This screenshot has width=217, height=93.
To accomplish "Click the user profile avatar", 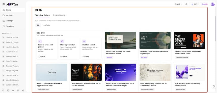I will tap(212, 4).
